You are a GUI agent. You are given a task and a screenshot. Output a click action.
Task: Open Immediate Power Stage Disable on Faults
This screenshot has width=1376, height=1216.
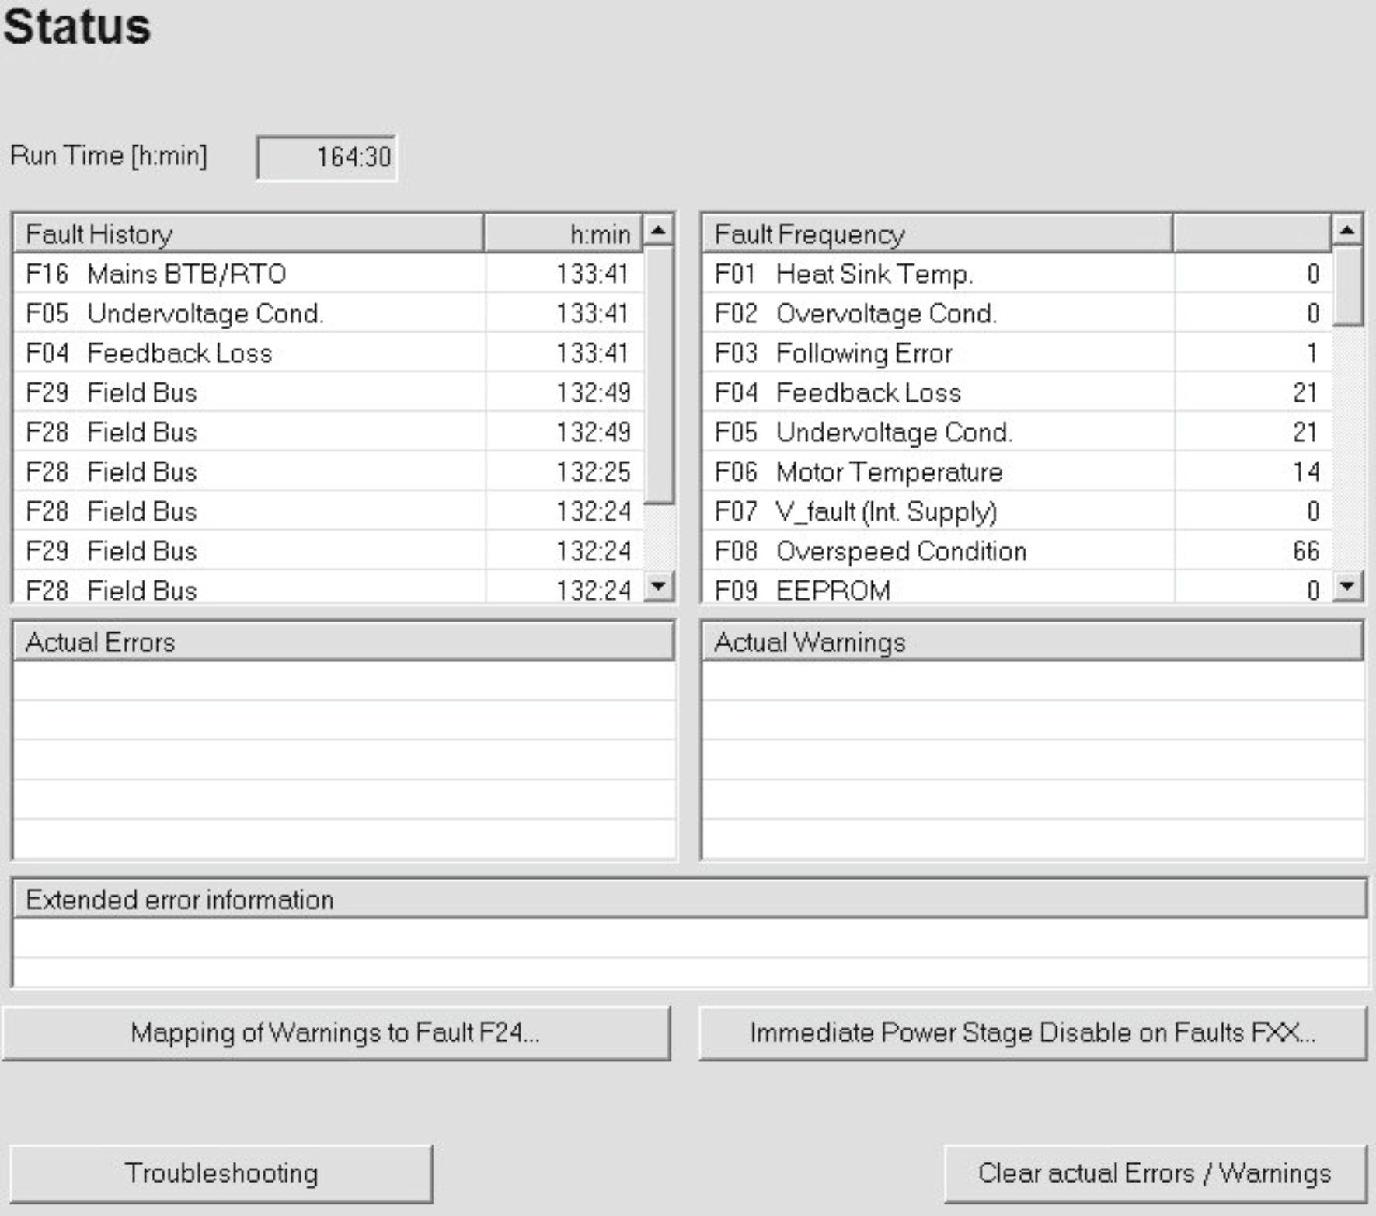point(1032,1033)
